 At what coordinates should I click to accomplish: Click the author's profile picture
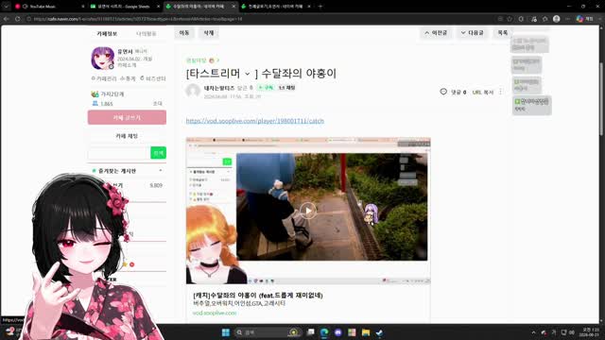point(193,91)
